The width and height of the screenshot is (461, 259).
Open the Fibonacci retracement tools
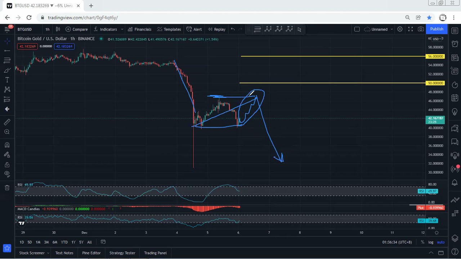click(x=7, y=60)
